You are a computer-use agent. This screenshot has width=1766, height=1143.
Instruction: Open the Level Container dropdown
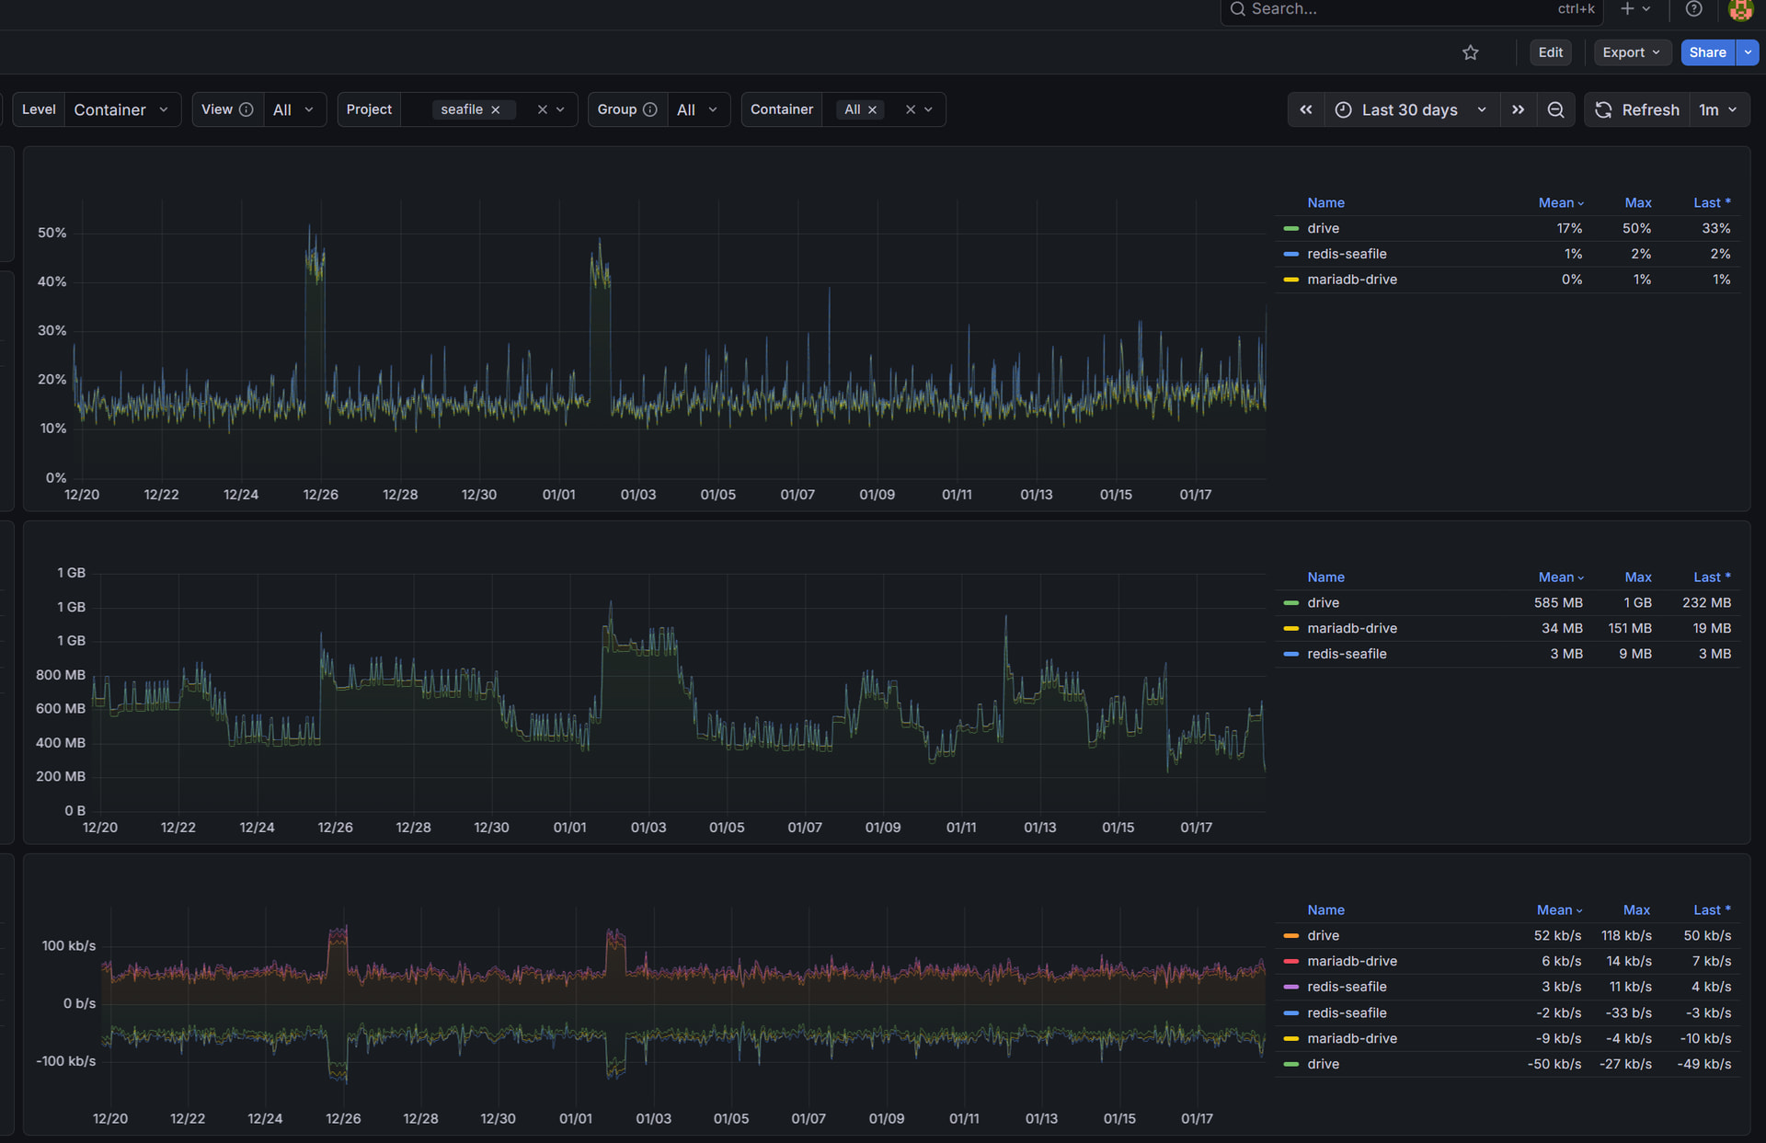click(x=121, y=109)
